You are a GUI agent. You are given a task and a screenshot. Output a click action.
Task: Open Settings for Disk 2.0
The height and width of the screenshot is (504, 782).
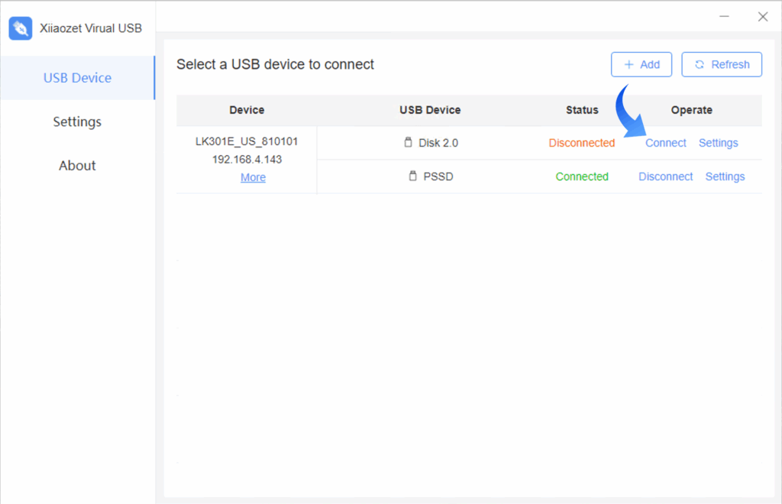(718, 143)
